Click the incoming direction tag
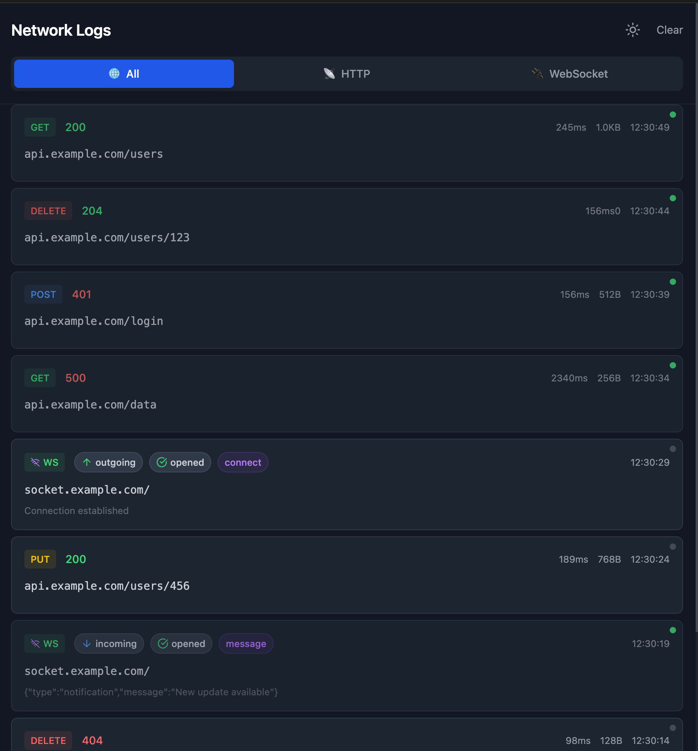Image resolution: width=698 pixels, height=751 pixels. tap(109, 644)
